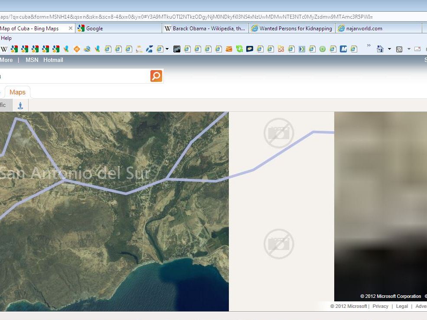The width and height of the screenshot is (427, 320).
Task: Open the Privacy footer link
Action: click(x=381, y=306)
